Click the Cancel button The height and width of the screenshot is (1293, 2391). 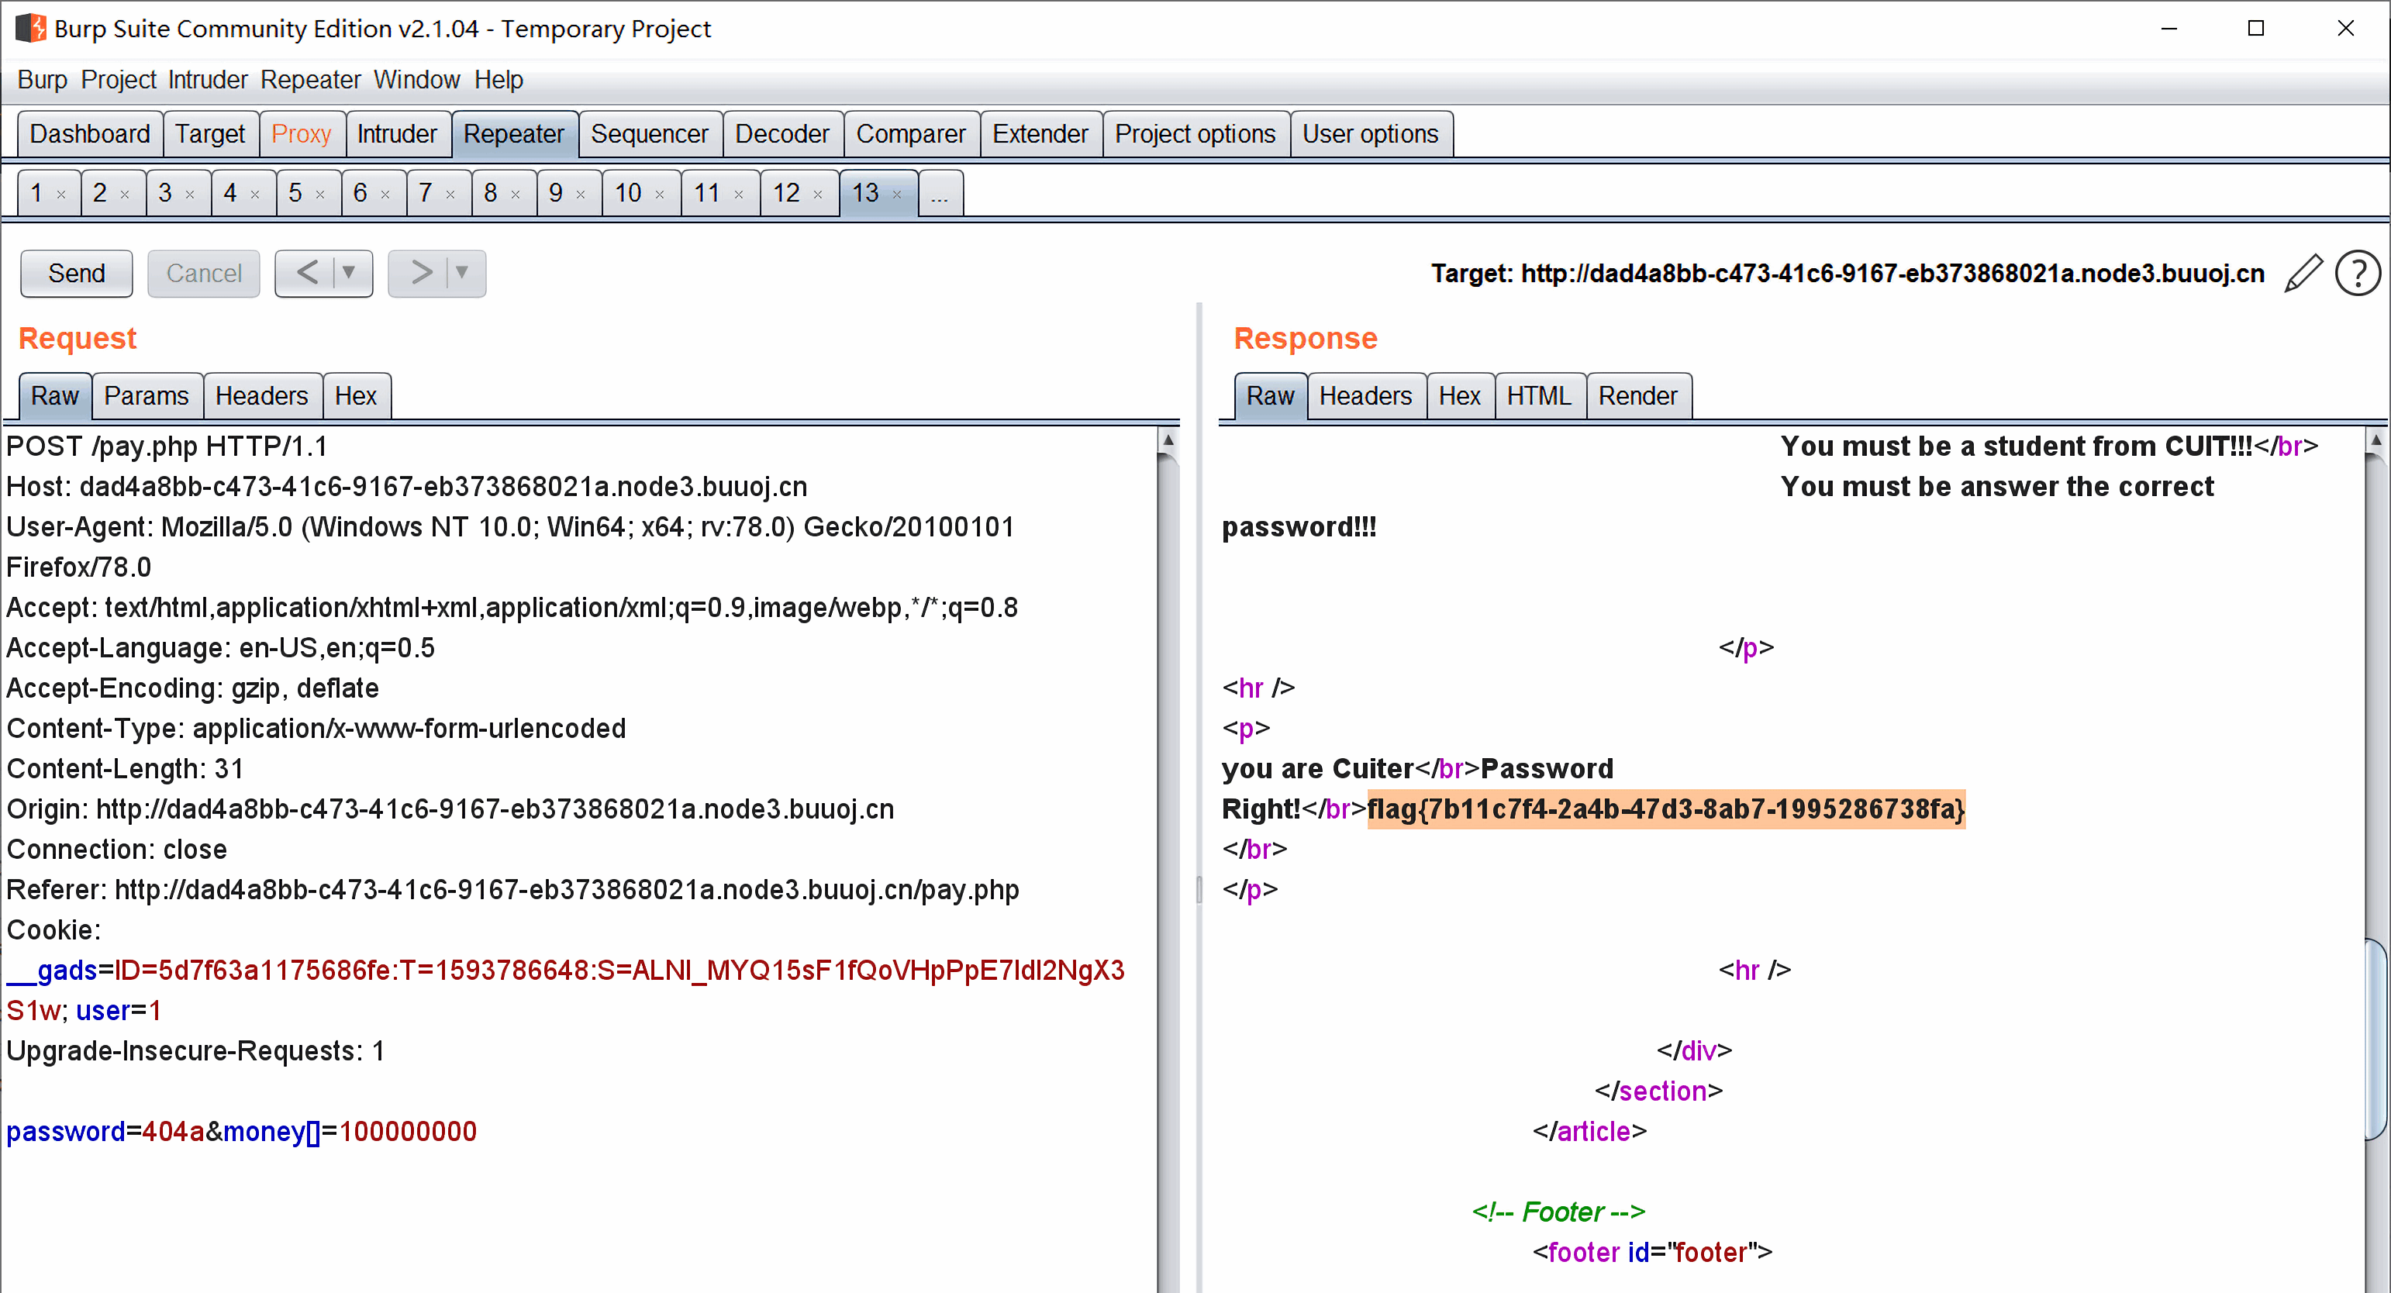[203, 273]
